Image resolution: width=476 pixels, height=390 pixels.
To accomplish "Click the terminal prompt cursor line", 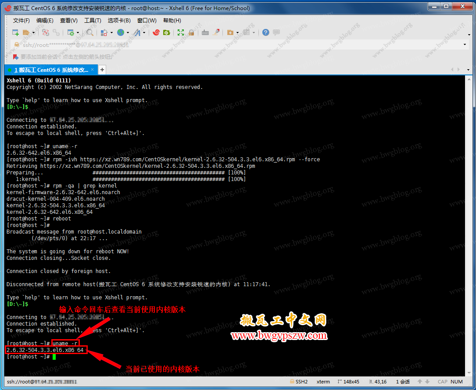I will pos(31,357).
